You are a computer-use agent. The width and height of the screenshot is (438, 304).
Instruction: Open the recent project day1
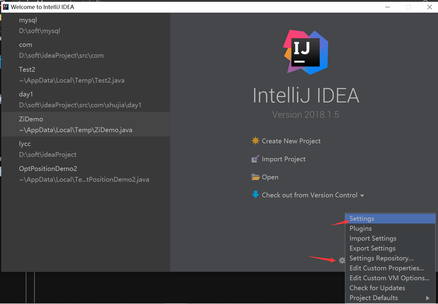[x=86, y=99]
